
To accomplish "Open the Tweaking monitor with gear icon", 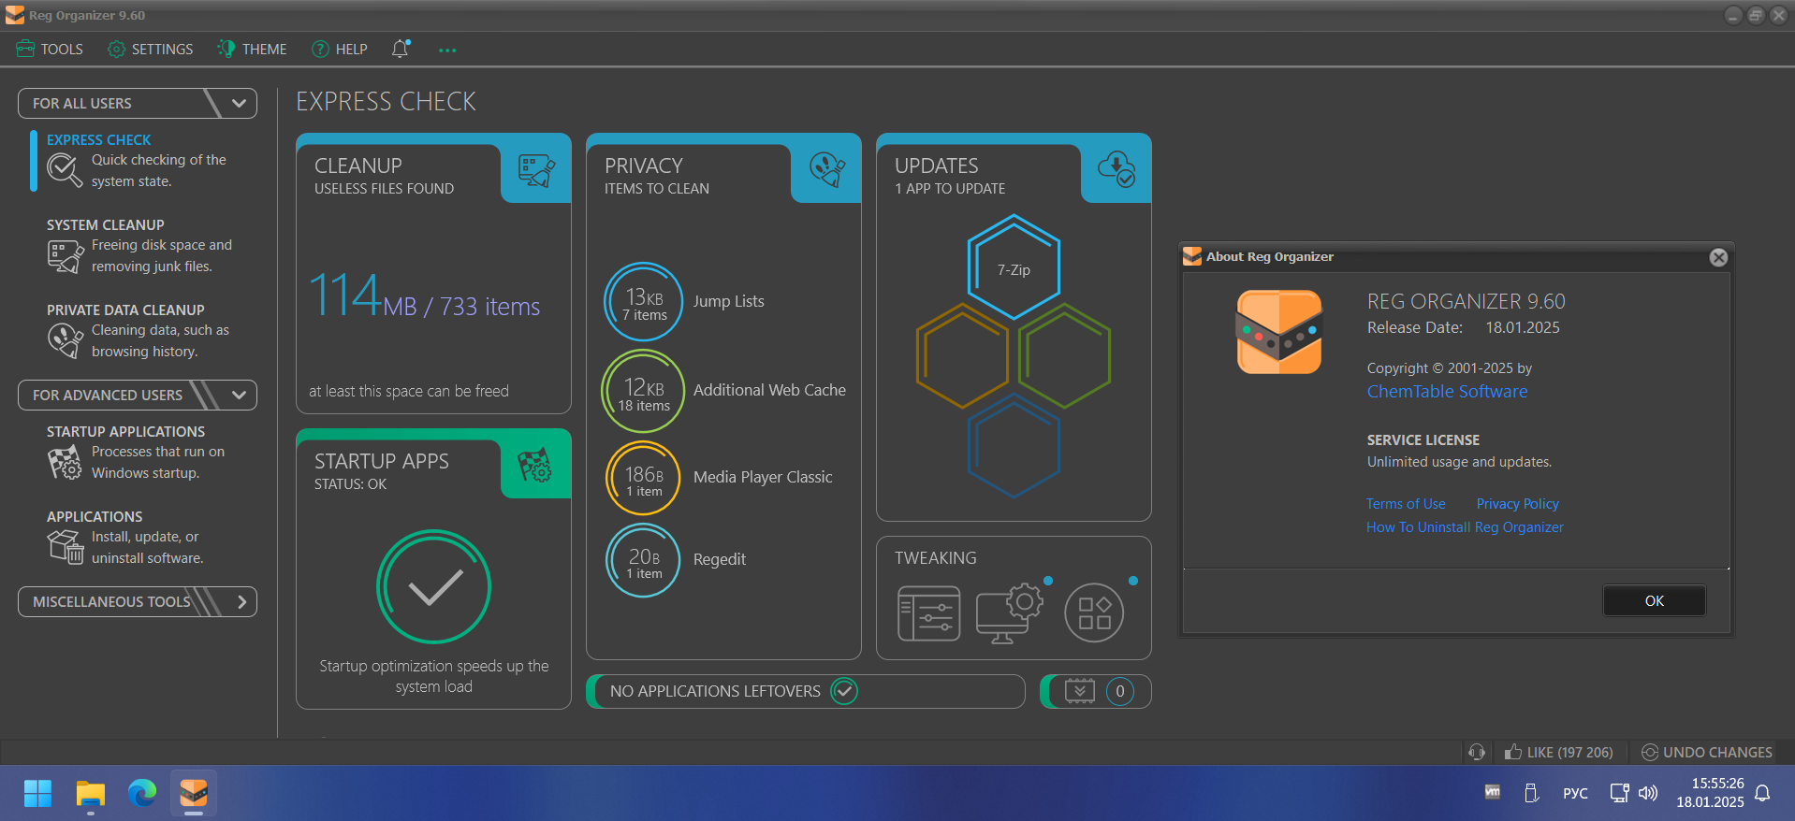I will click(x=1010, y=613).
